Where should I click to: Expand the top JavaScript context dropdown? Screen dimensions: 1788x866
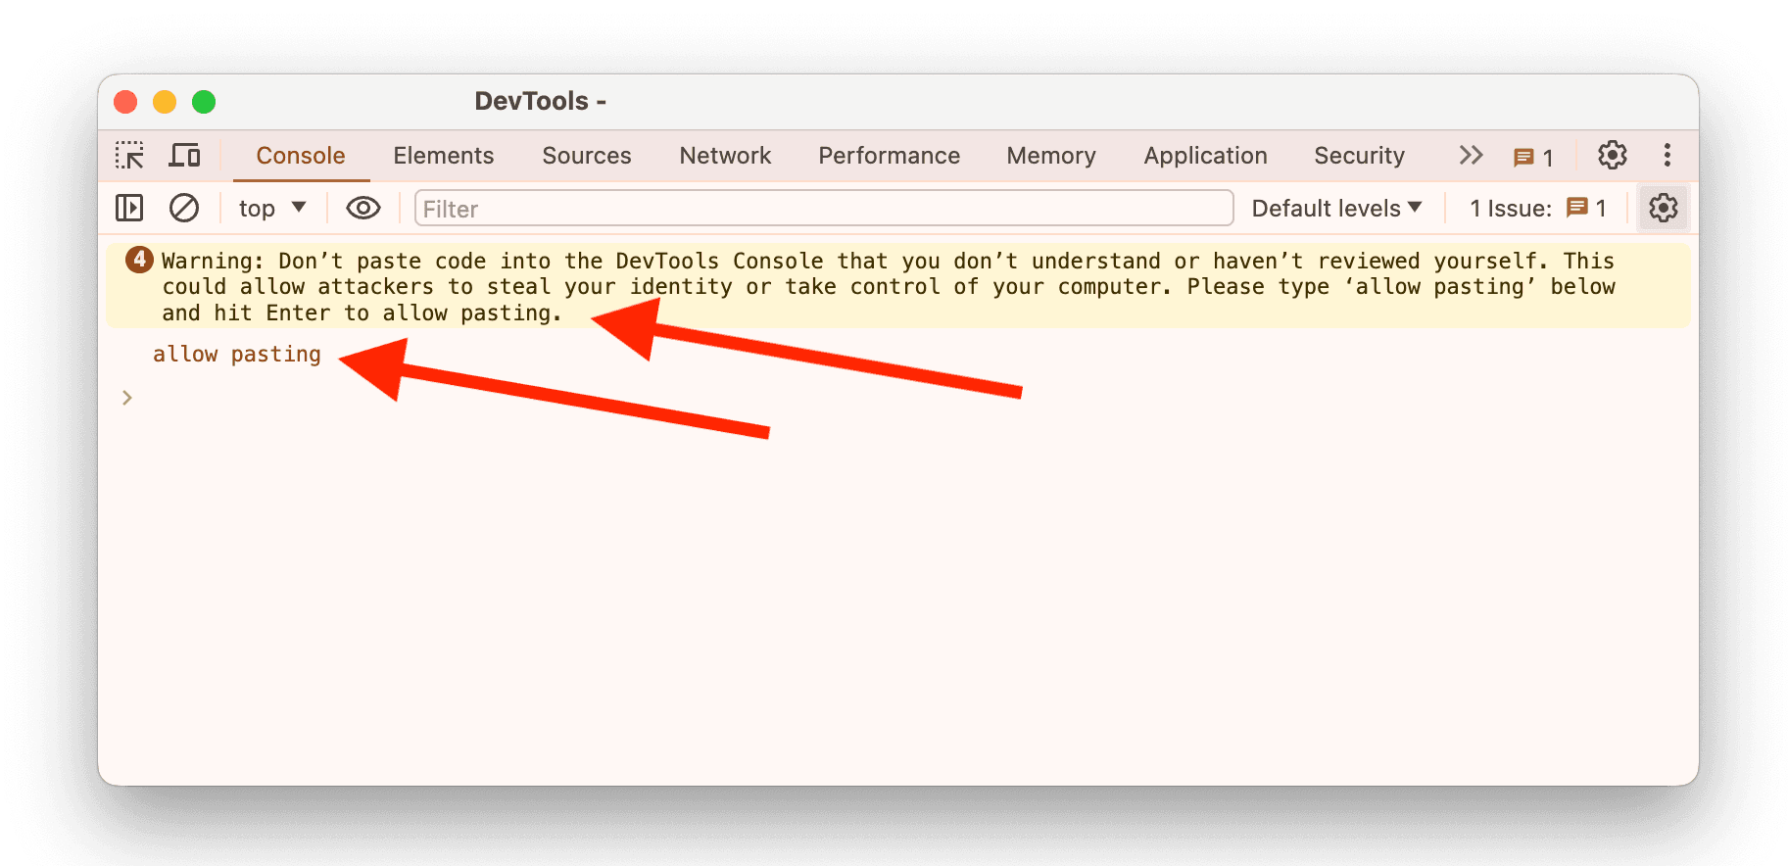272,208
